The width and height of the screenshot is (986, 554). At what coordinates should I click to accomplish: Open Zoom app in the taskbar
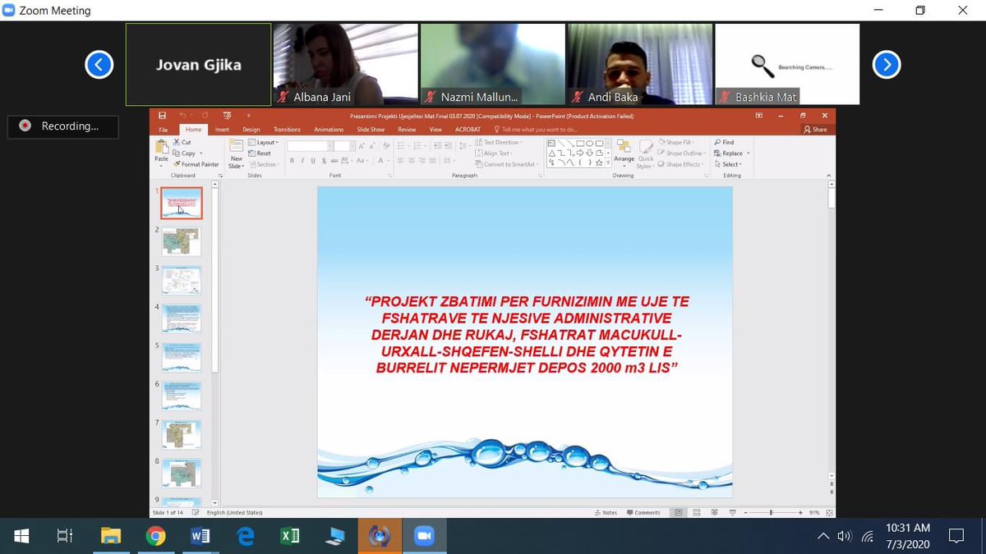423,536
